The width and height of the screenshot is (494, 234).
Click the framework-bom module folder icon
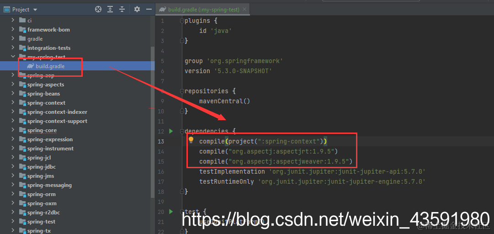coord(22,29)
